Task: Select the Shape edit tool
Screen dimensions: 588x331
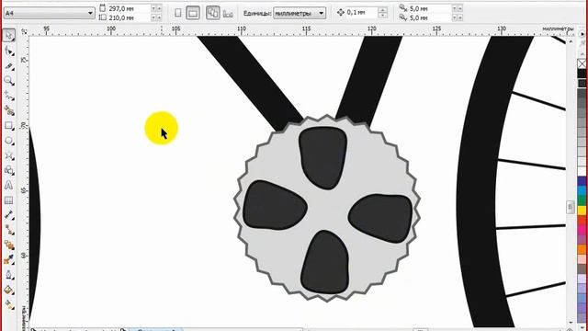Action: click(x=9, y=51)
